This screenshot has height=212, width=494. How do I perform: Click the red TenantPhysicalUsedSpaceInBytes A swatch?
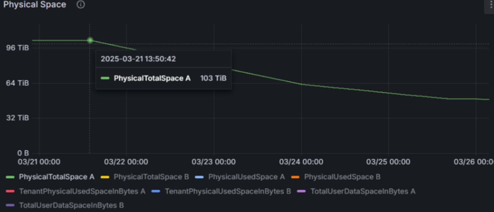click(11, 192)
